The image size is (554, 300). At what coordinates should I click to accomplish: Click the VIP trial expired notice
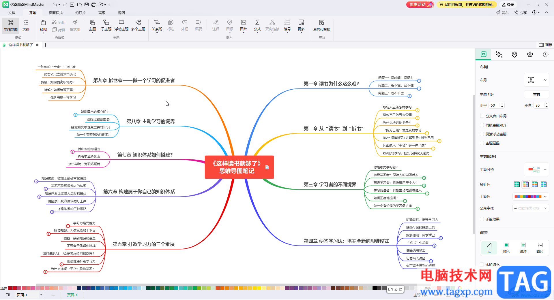[467, 5]
